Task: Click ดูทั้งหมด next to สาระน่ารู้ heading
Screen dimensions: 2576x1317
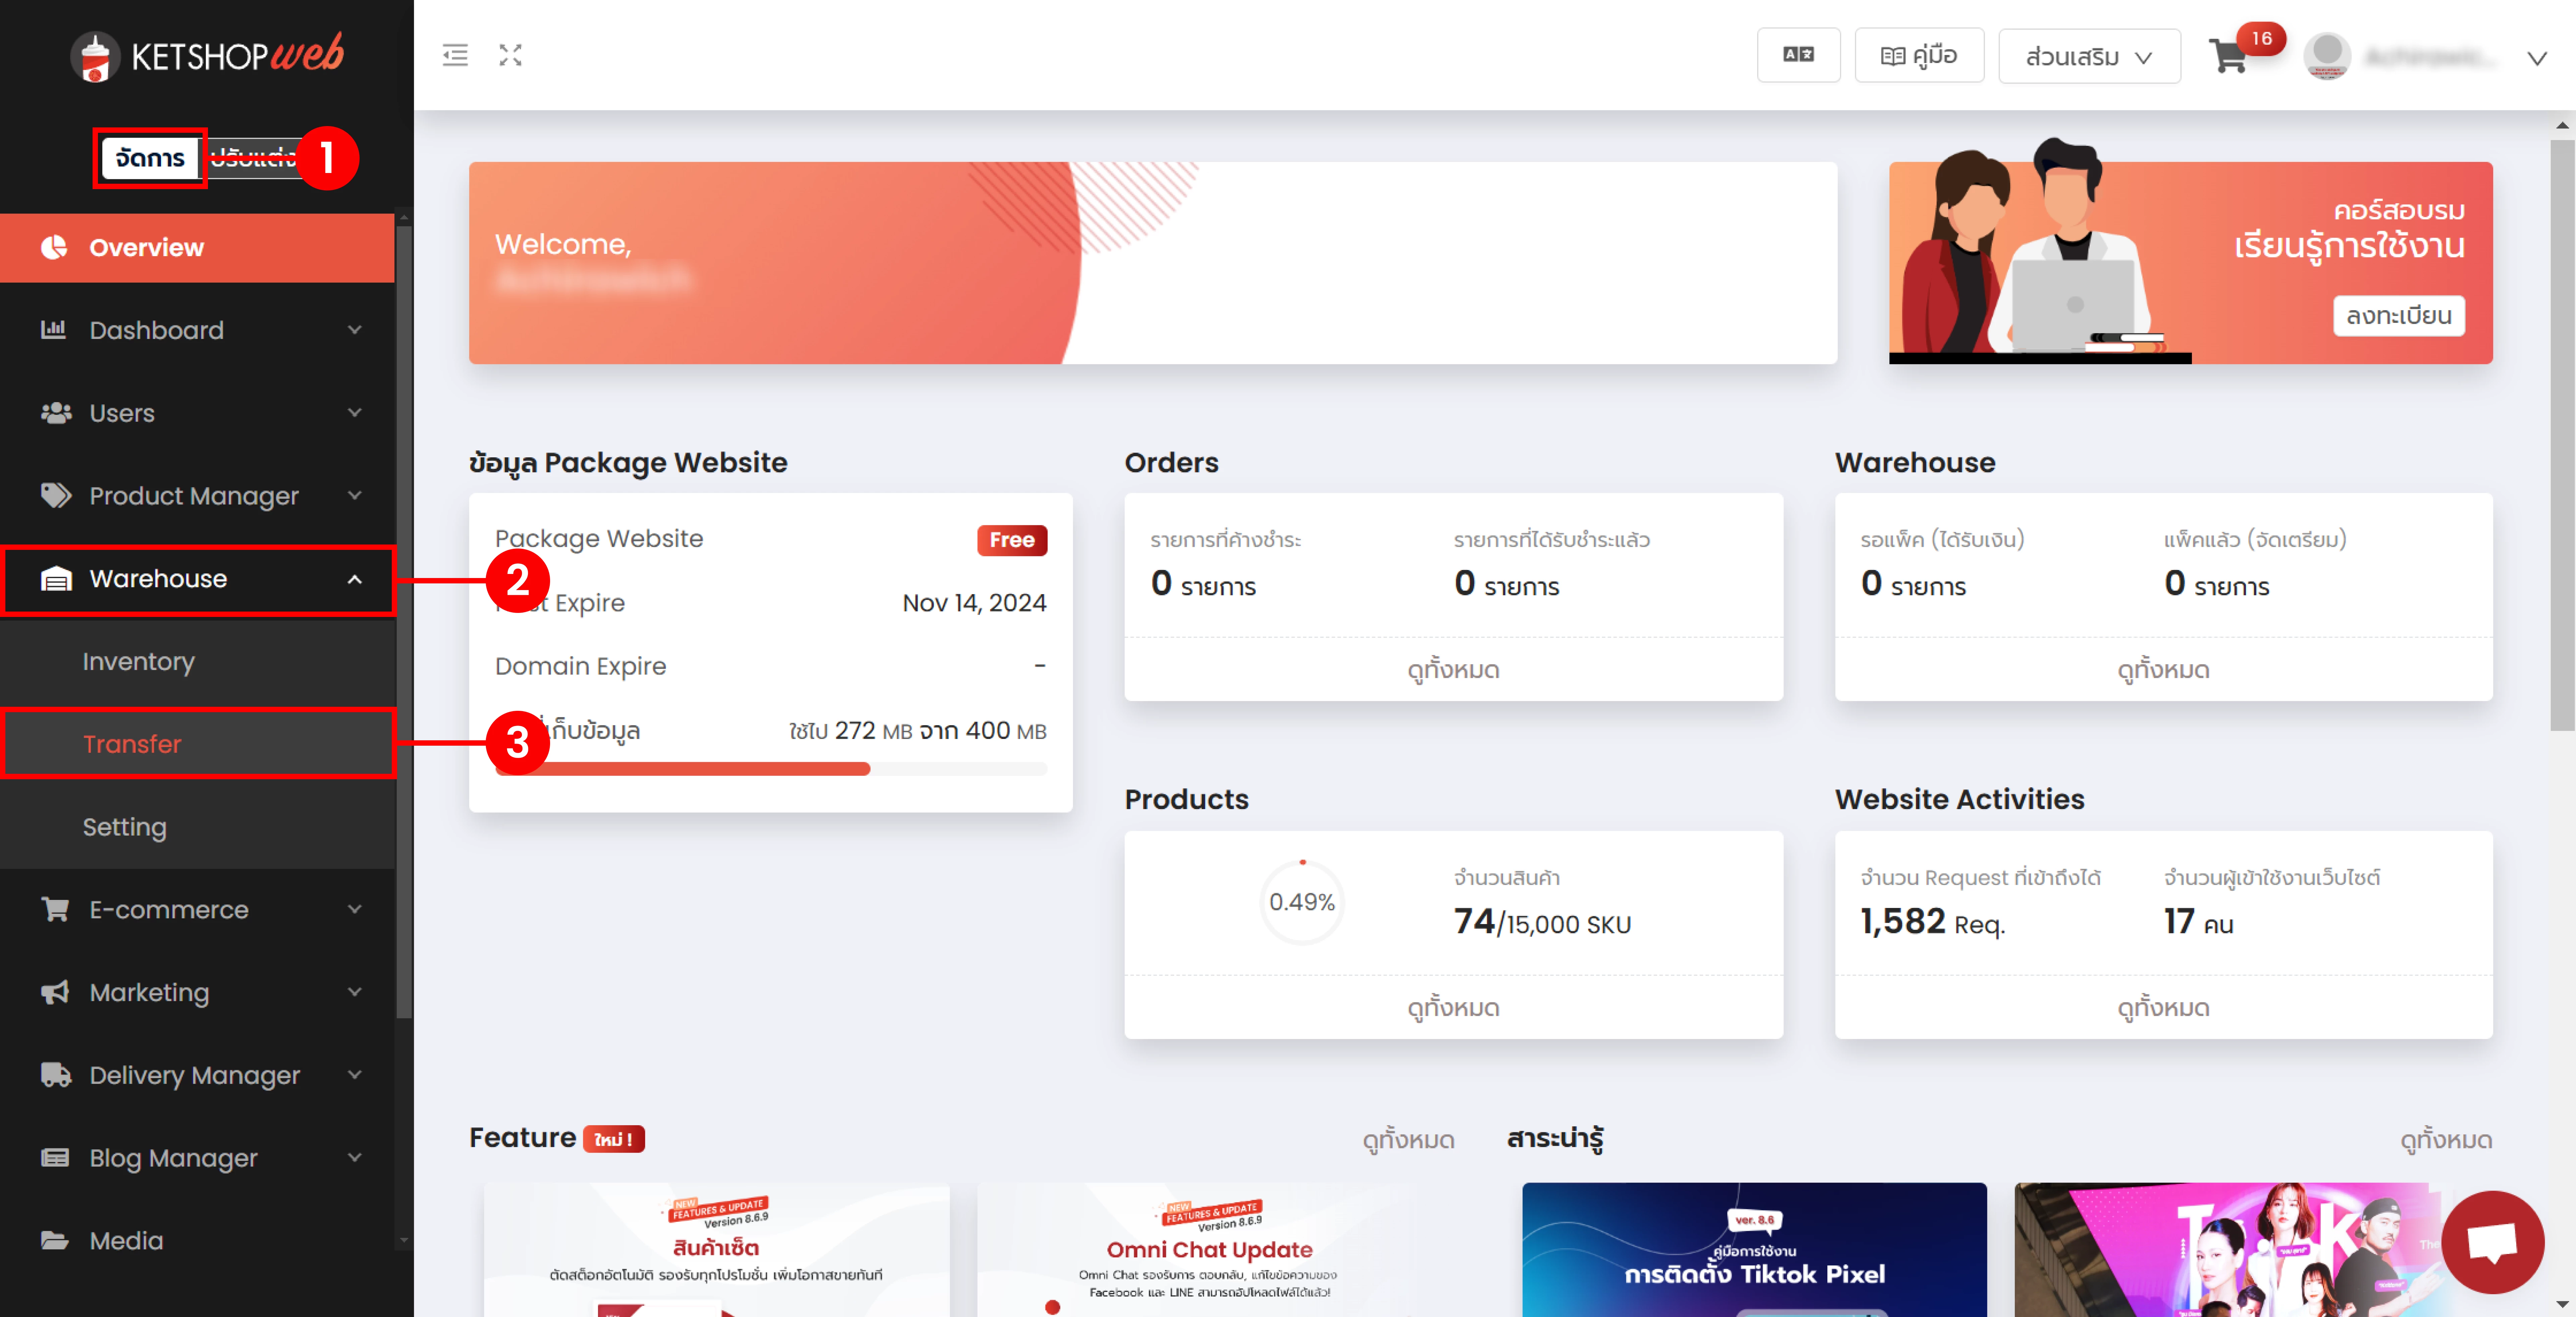Action: click(x=2446, y=1140)
